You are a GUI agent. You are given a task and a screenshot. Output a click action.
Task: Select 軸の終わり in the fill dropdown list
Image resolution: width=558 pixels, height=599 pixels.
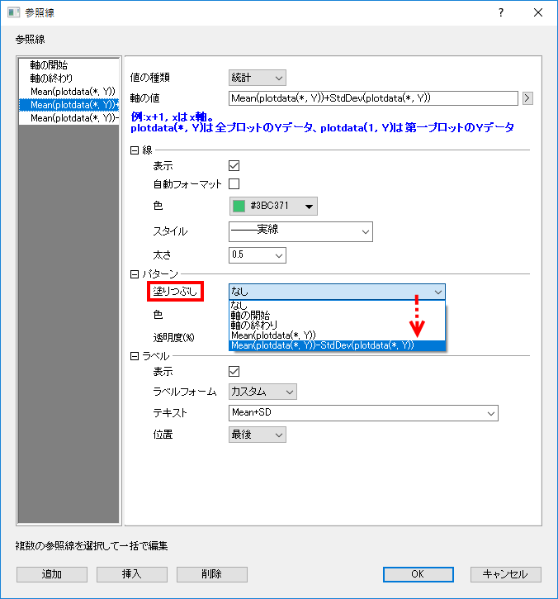tap(337, 325)
